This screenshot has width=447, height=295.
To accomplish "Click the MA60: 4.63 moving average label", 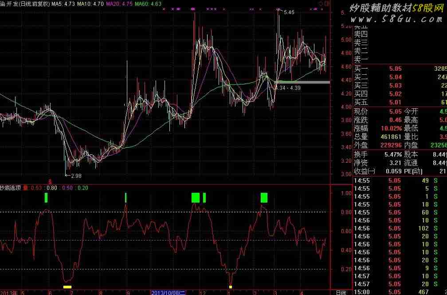I will point(148,4).
